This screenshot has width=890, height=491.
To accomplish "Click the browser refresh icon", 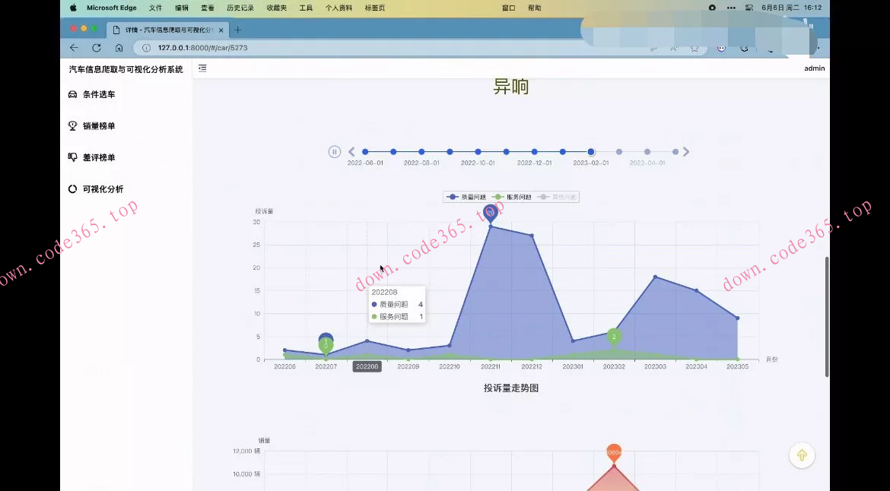I will point(97,48).
